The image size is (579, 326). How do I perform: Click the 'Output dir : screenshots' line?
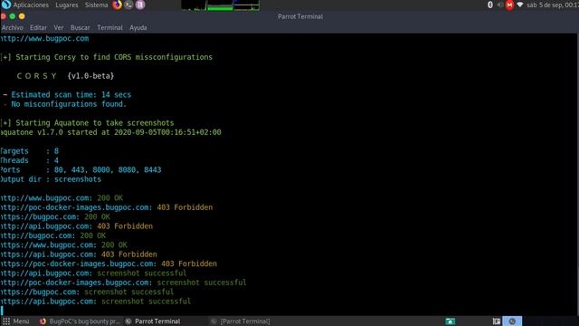tap(51, 179)
